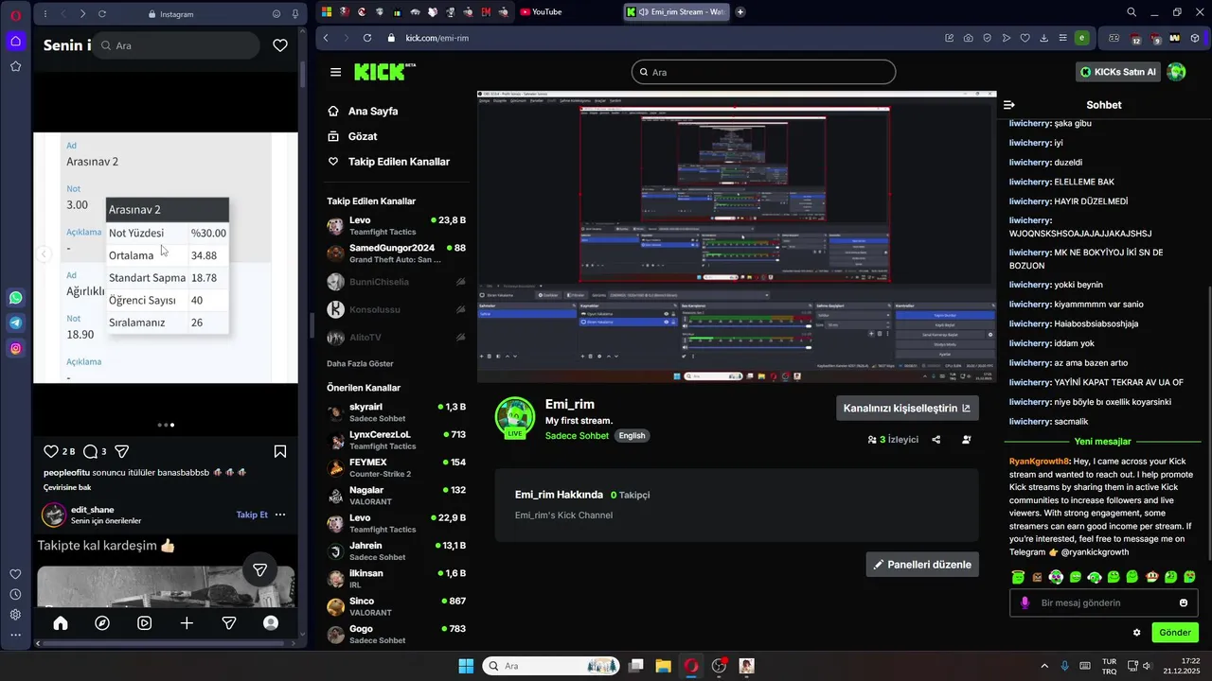Click the user report icon next to share
This screenshot has height=681, width=1212.
(x=967, y=439)
